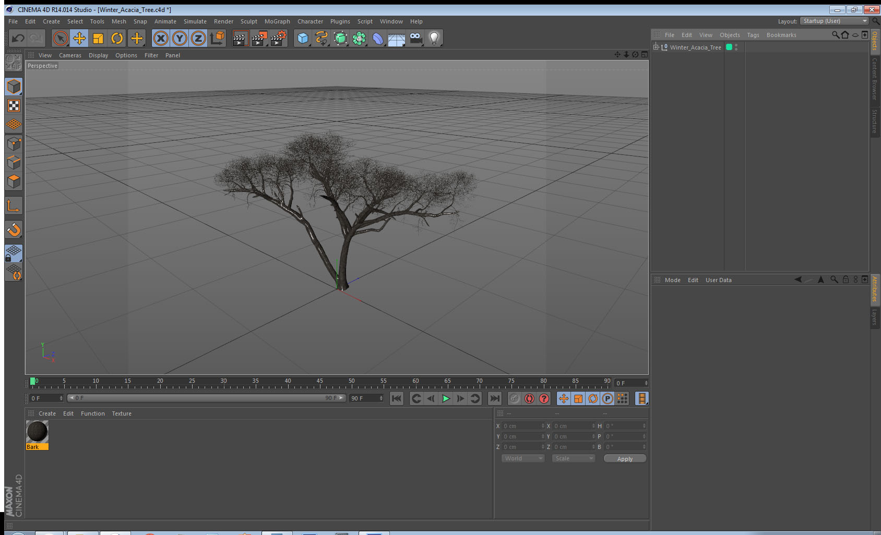Open the MoGraph menu
This screenshot has height=535, width=881.
[277, 21]
